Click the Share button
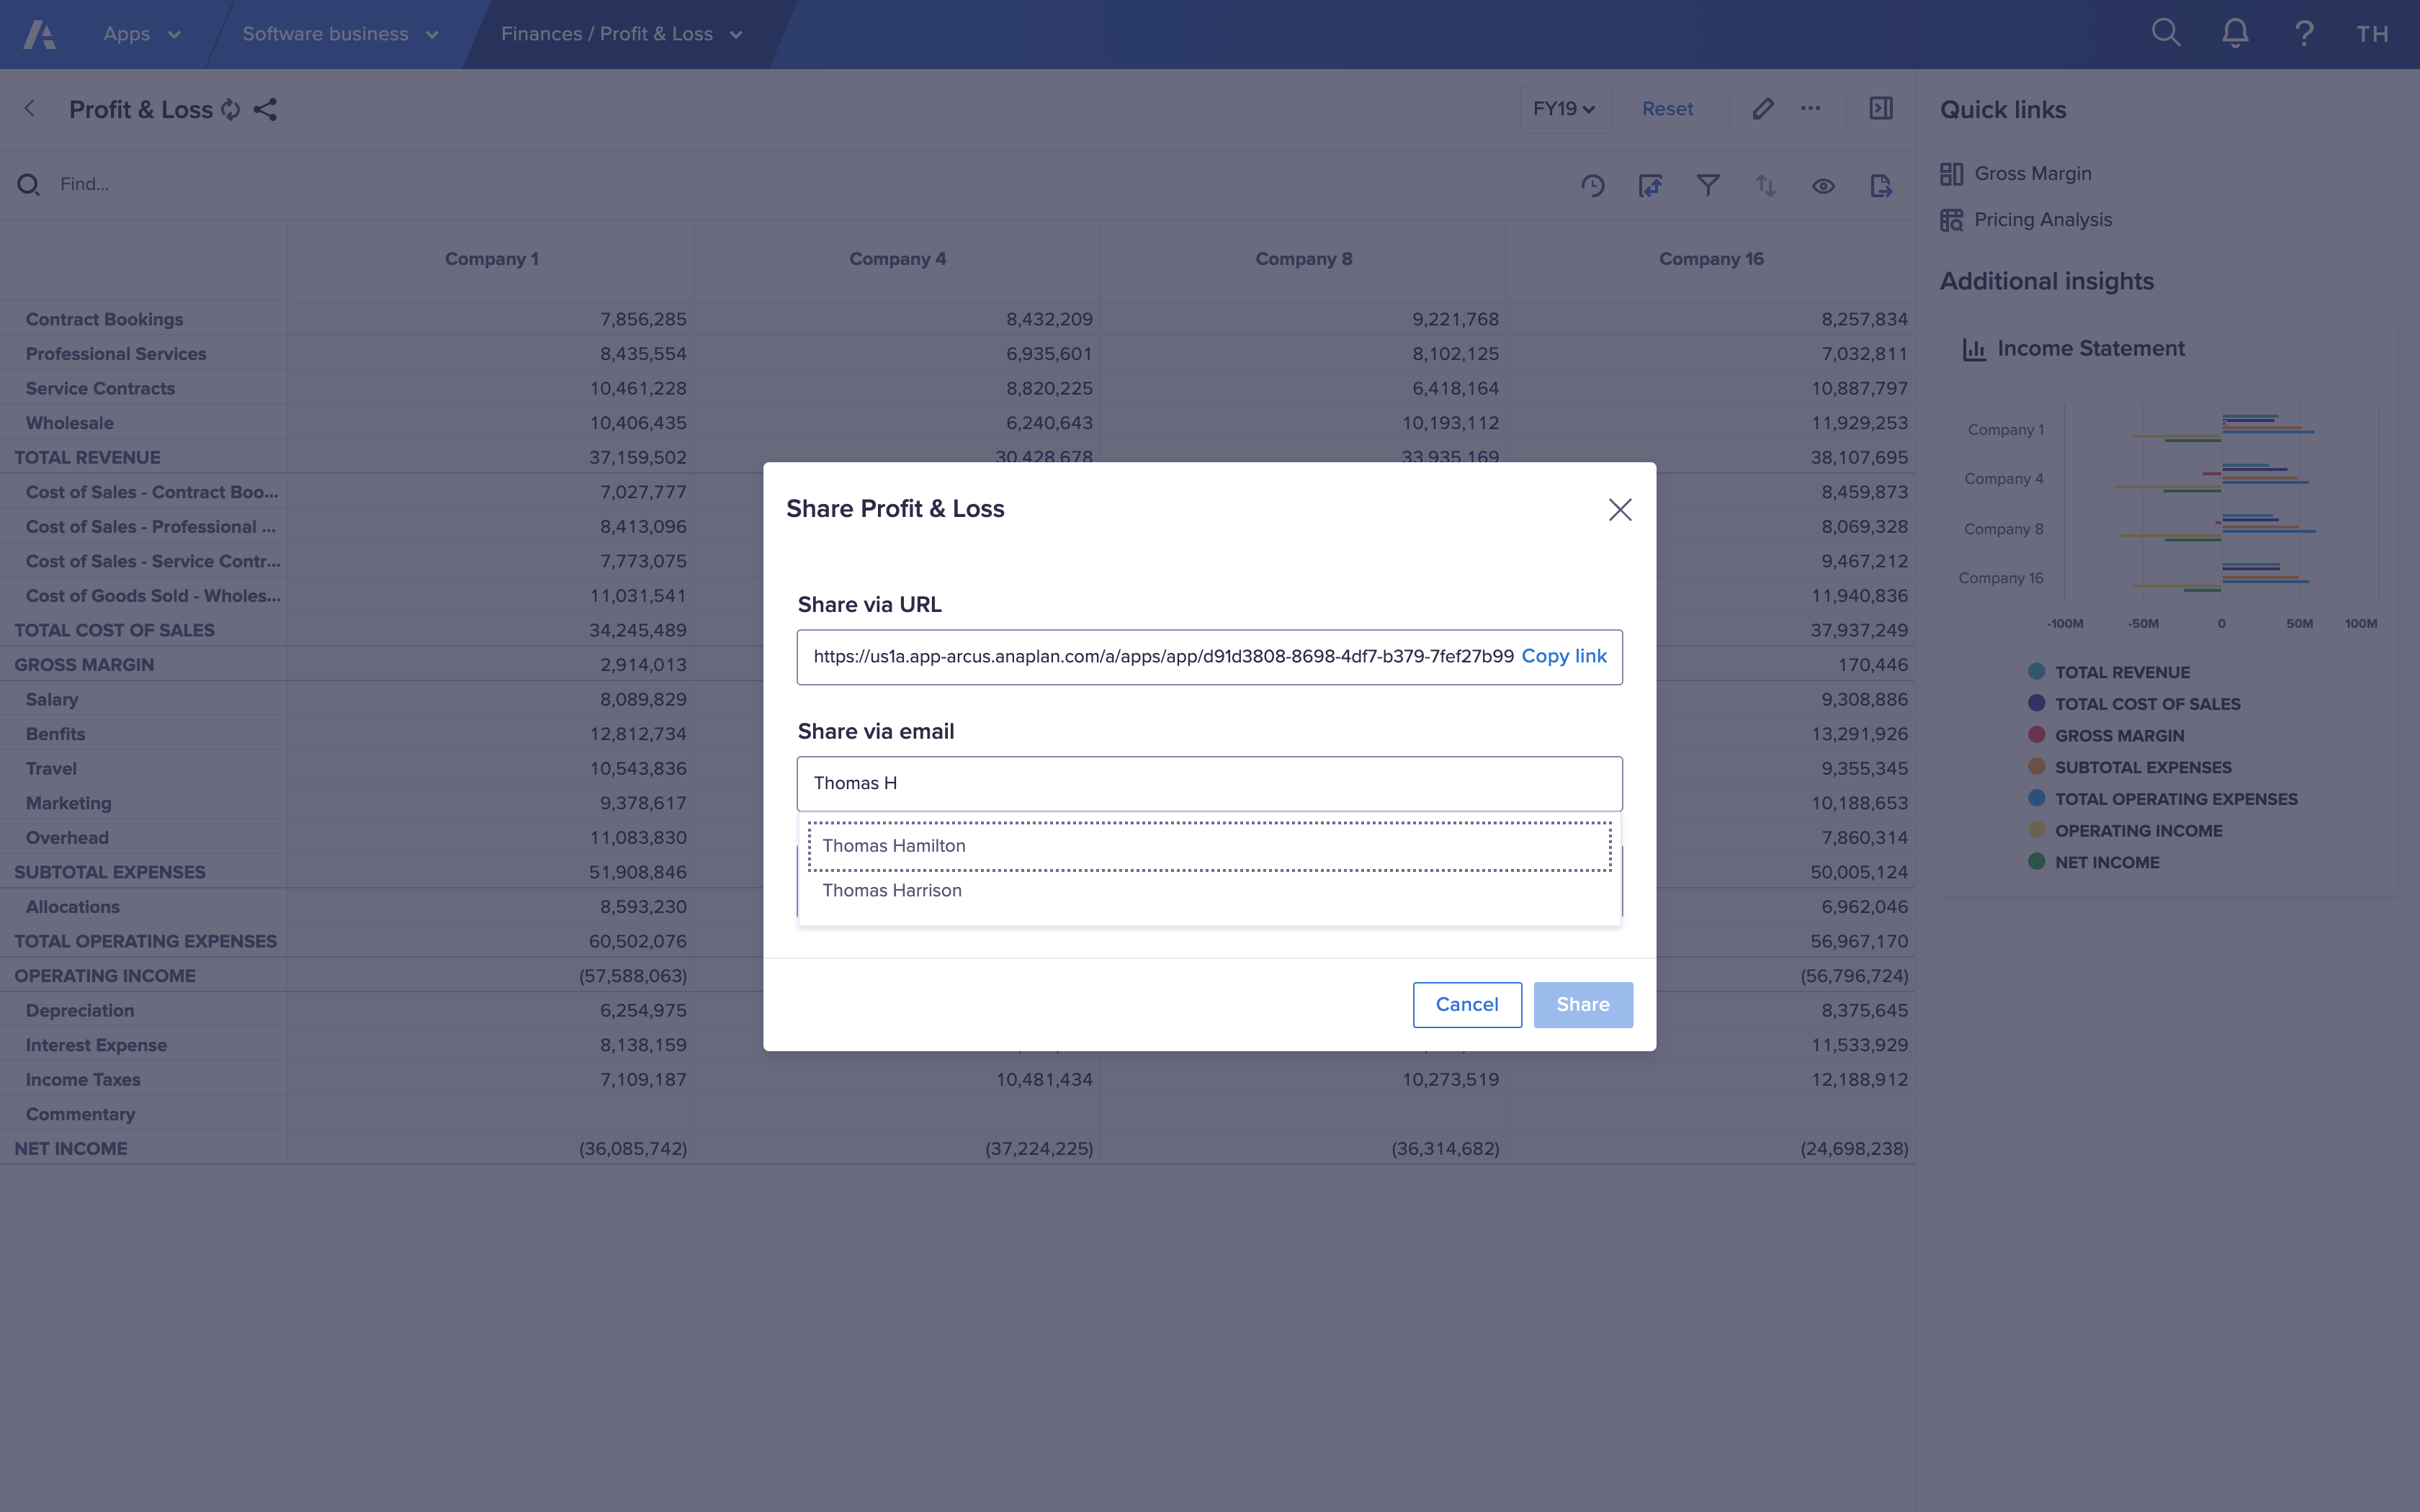2420x1512 pixels. [x=1582, y=1004]
